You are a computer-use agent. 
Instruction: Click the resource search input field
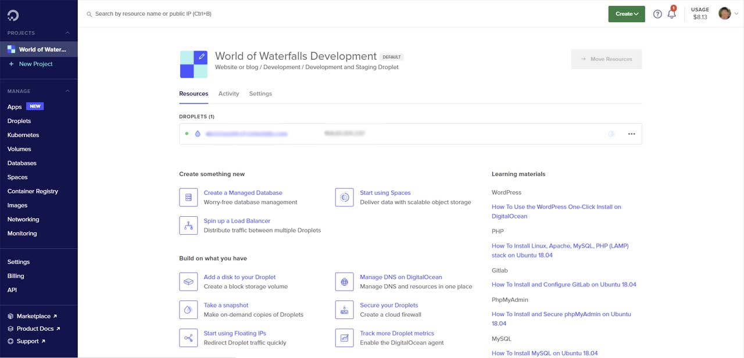click(x=153, y=13)
